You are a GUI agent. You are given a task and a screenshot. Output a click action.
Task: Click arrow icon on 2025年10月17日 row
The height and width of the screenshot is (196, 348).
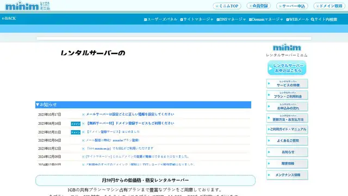tap(83, 114)
